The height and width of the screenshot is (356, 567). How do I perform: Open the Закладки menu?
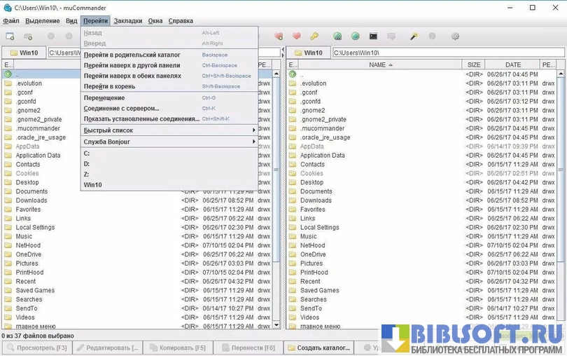(128, 21)
